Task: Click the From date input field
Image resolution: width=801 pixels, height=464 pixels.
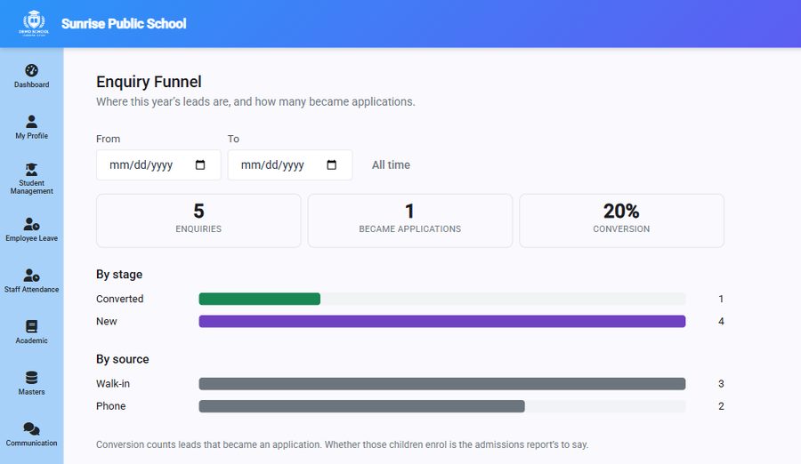Action: [x=158, y=164]
